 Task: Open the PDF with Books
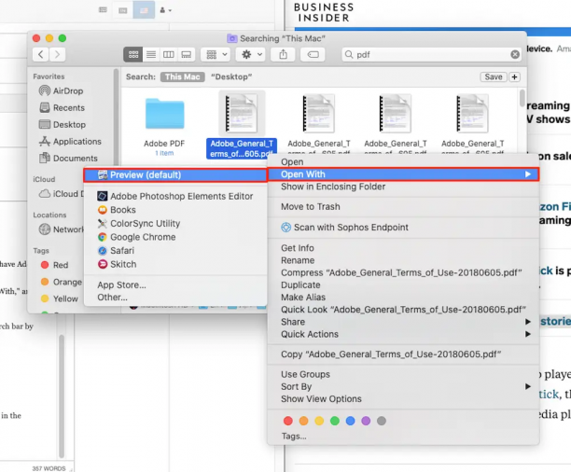[175, 210]
